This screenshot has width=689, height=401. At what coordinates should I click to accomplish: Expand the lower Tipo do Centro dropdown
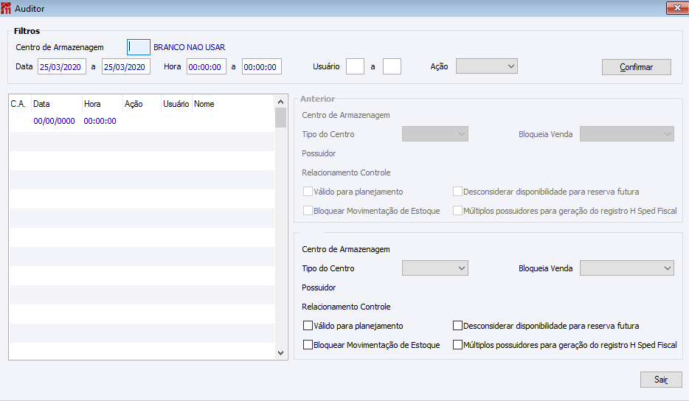coord(435,268)
